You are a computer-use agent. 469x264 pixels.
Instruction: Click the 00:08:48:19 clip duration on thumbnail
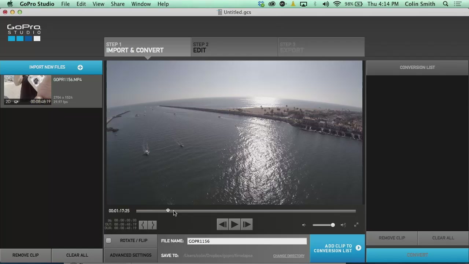[40, 102]
